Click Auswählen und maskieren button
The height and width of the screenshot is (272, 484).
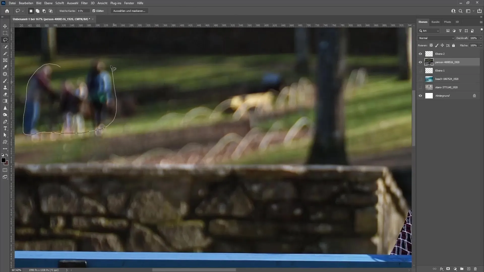[129, 11]
